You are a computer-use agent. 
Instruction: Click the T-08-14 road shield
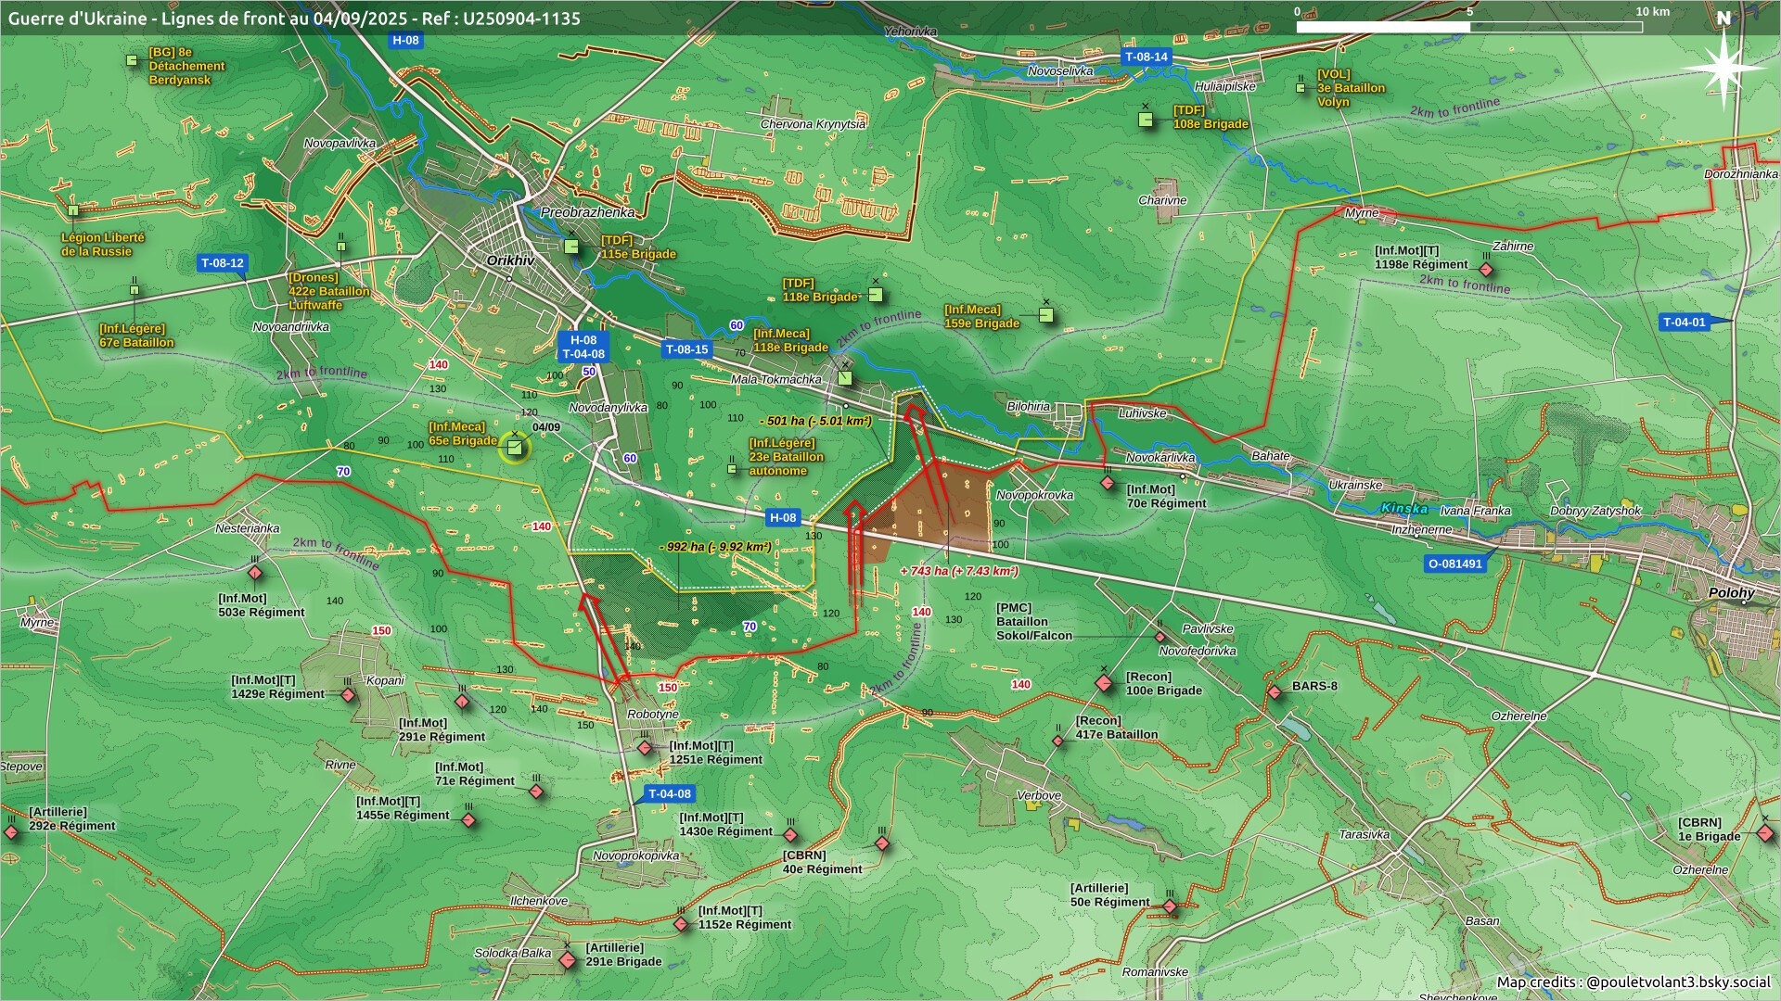pos(1147,57)
